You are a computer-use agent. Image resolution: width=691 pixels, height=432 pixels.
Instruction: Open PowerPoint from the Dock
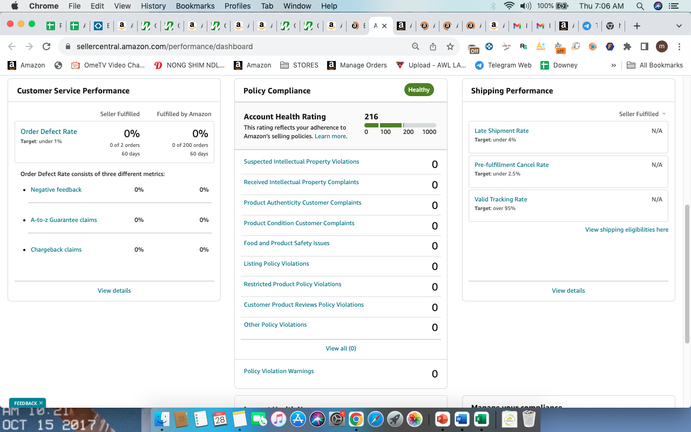pos(442,418)
